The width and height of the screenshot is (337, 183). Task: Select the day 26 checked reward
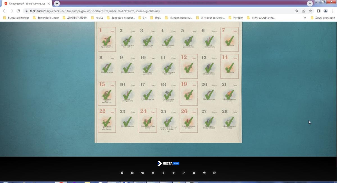(x=188, y=120)
